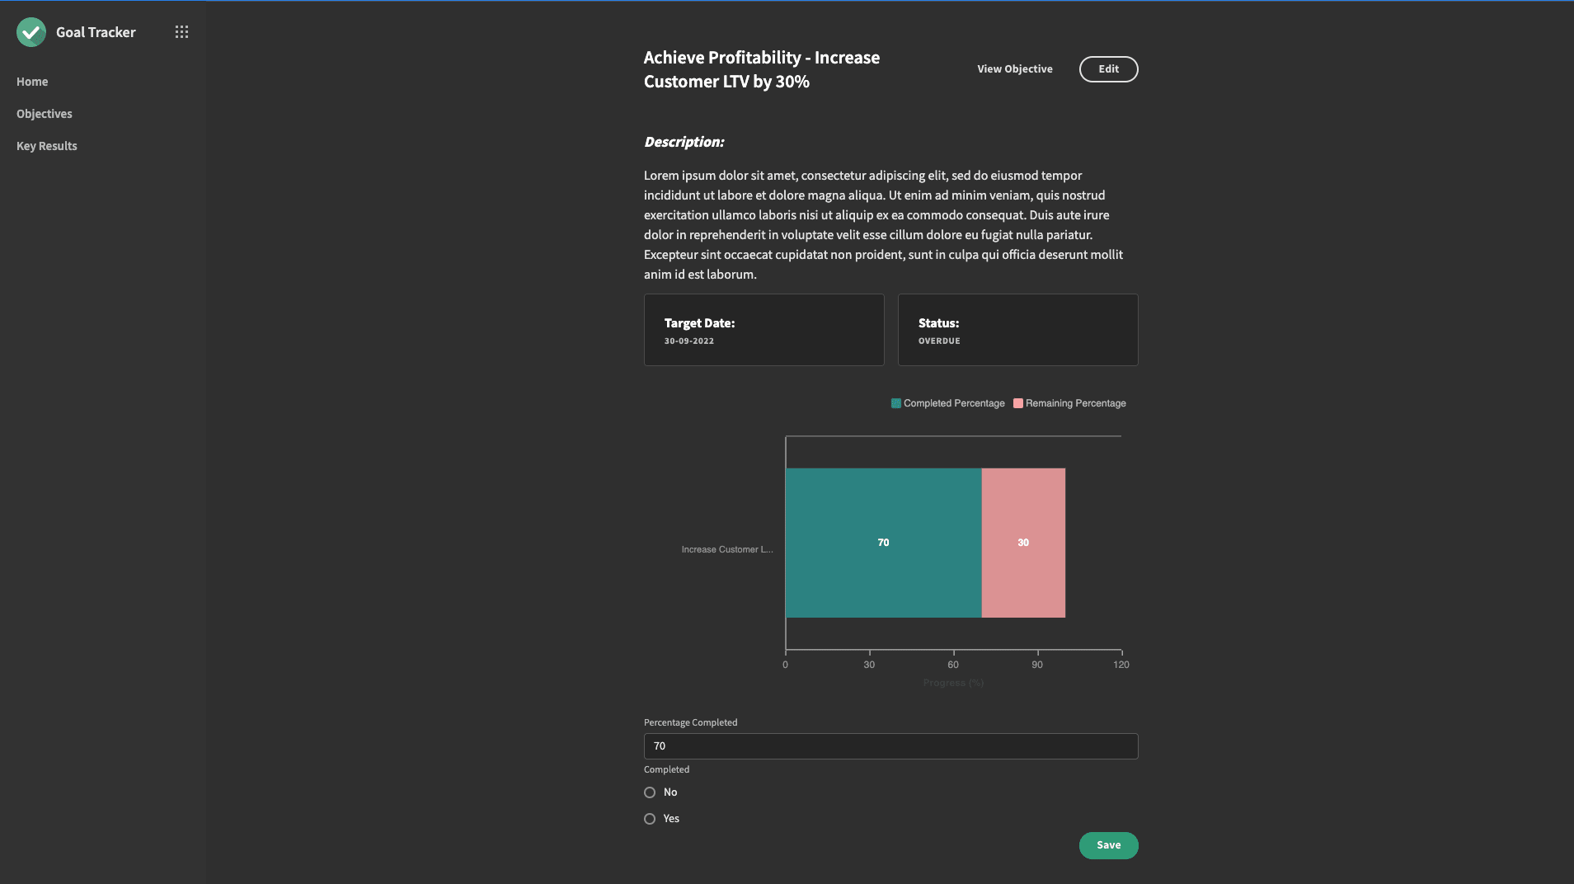Open Objectives in sidebar
Screen dimensions: 1574x884
[x=45, y=114]
